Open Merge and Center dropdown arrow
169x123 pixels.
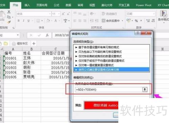tap(122, 21)
